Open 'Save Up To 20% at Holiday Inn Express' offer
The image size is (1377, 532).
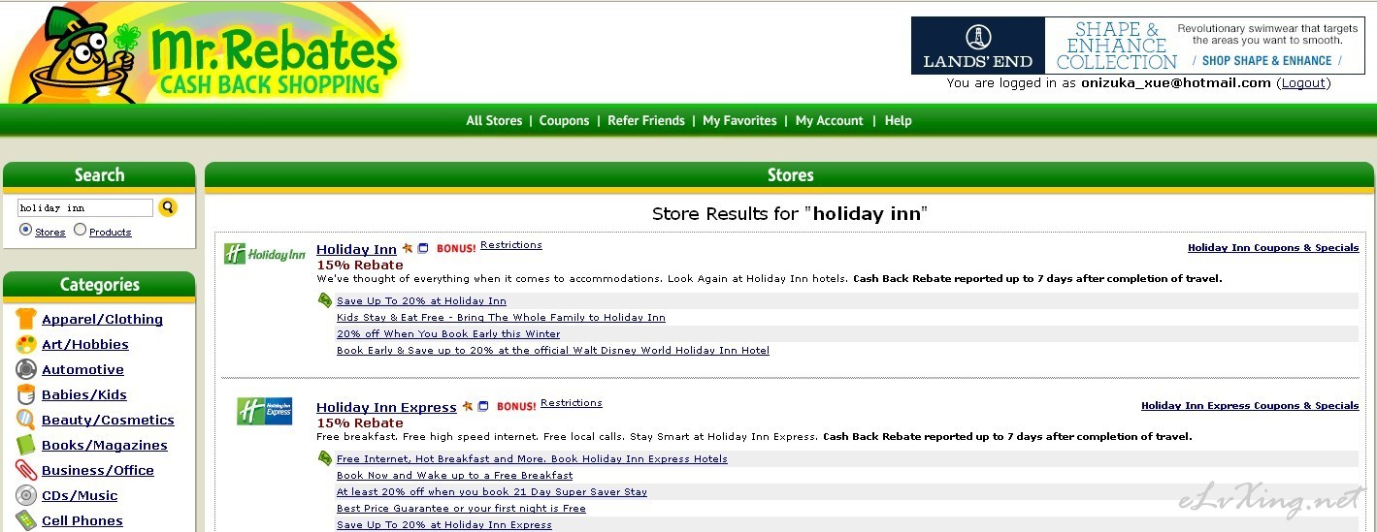pos(444,525)
